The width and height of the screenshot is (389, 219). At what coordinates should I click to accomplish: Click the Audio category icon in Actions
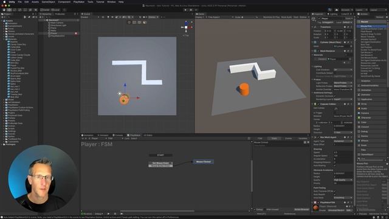(x=359, y=108)
